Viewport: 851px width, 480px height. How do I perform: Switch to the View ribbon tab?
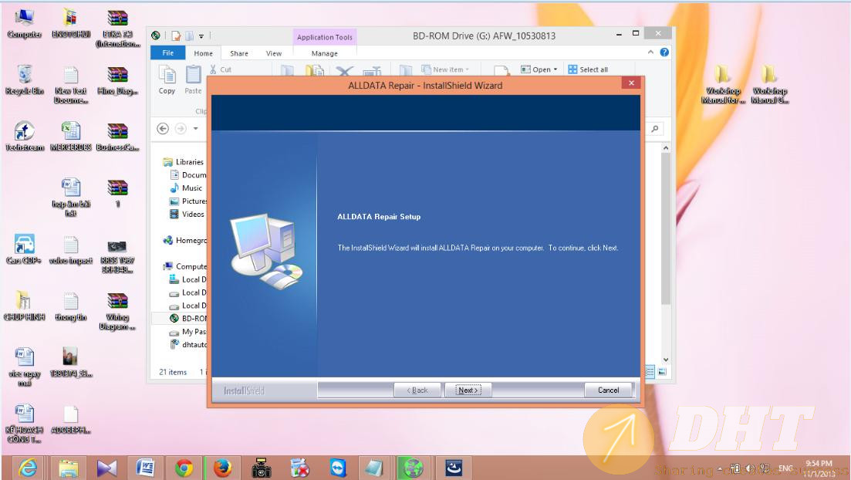tap(274, 53)
